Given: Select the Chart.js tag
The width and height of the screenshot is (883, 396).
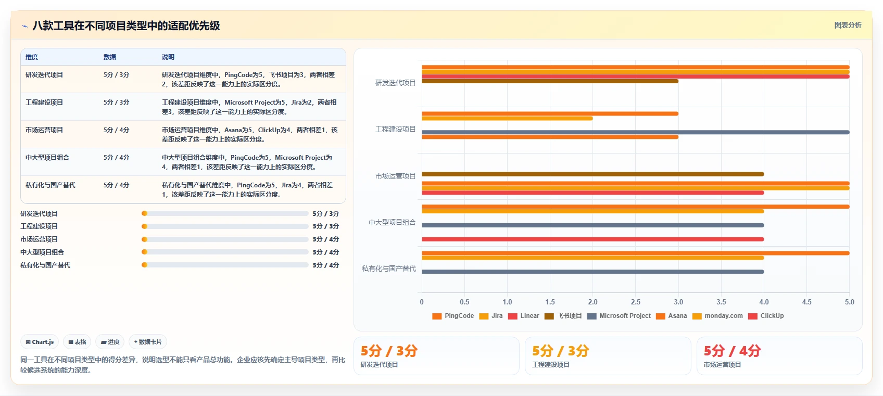Looking at the screenshot, I should (40, 342).
